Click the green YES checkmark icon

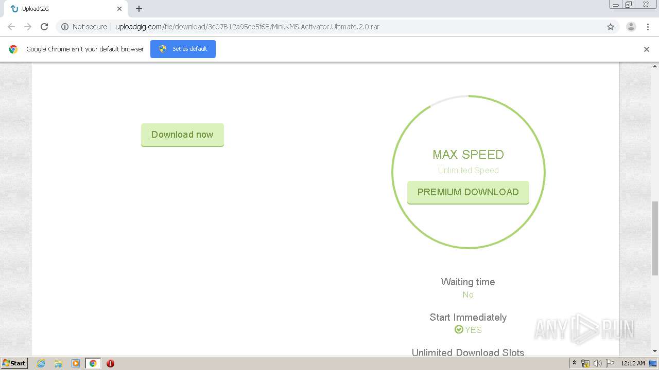click(459, 329)
